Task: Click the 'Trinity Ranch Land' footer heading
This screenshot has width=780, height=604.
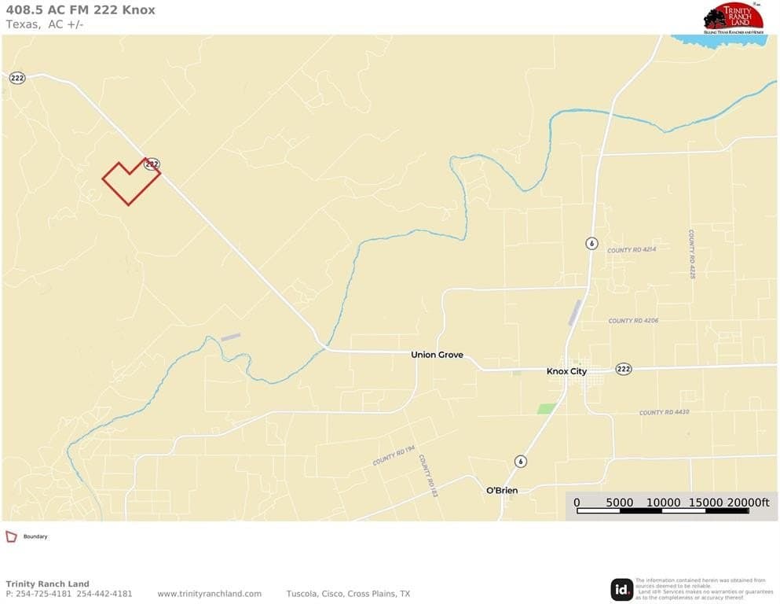Action: point(48,584)
